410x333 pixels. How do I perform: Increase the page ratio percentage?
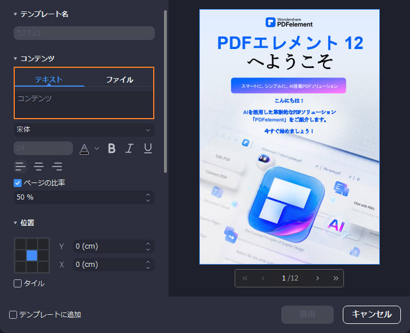(x=148, y=195)
